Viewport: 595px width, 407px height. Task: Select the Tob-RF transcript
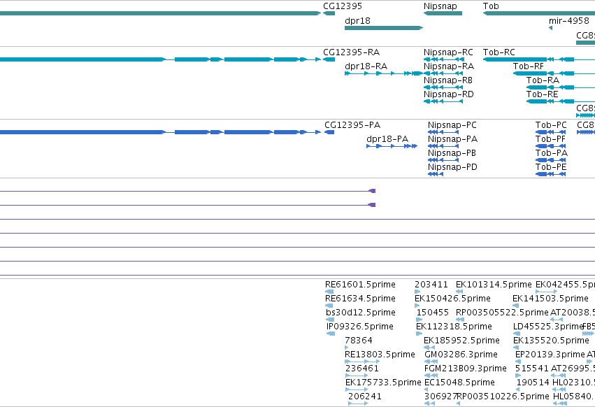528,66
